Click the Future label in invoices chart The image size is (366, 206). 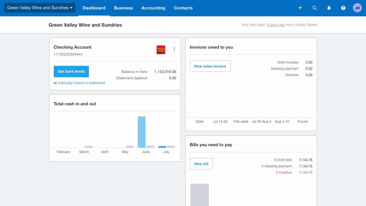[303, 122]
